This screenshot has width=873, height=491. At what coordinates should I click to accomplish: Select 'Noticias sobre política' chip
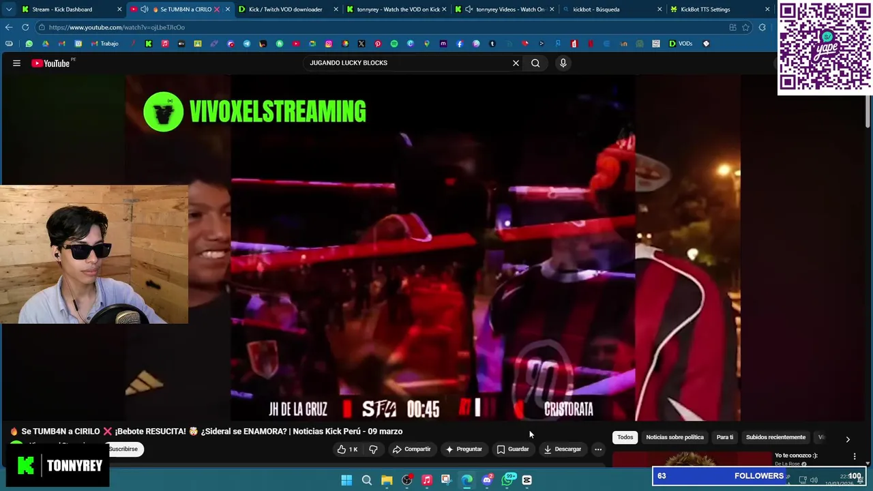coord(675,437)
